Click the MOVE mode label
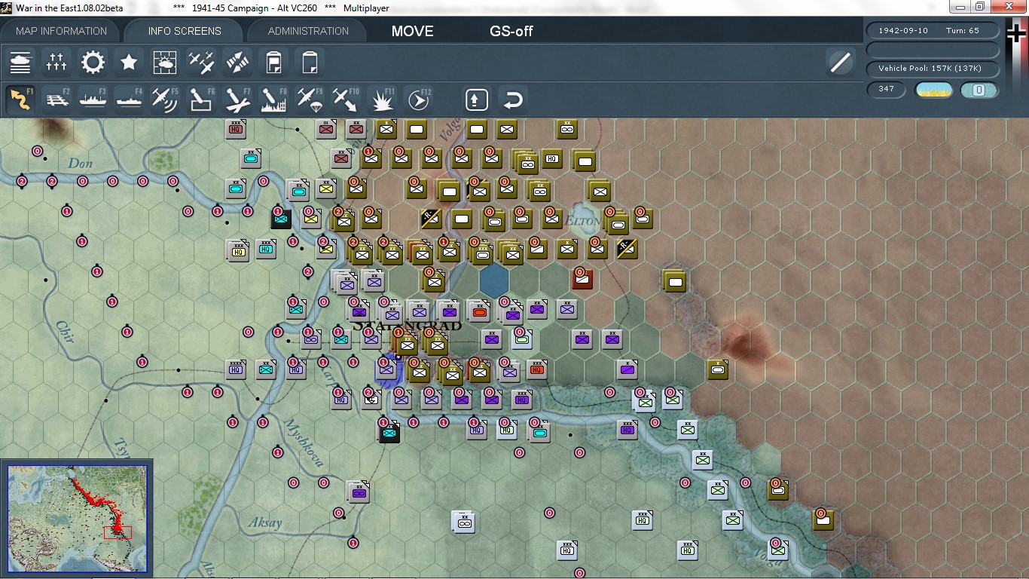1029x579 pixels. pyautogui.click(x=412, y=31)
